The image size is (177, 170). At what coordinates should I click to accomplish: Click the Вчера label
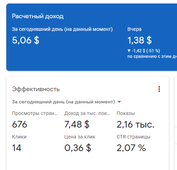tap(134, 29)
